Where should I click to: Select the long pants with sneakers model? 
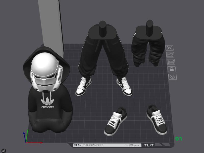[x=104, y=59]
